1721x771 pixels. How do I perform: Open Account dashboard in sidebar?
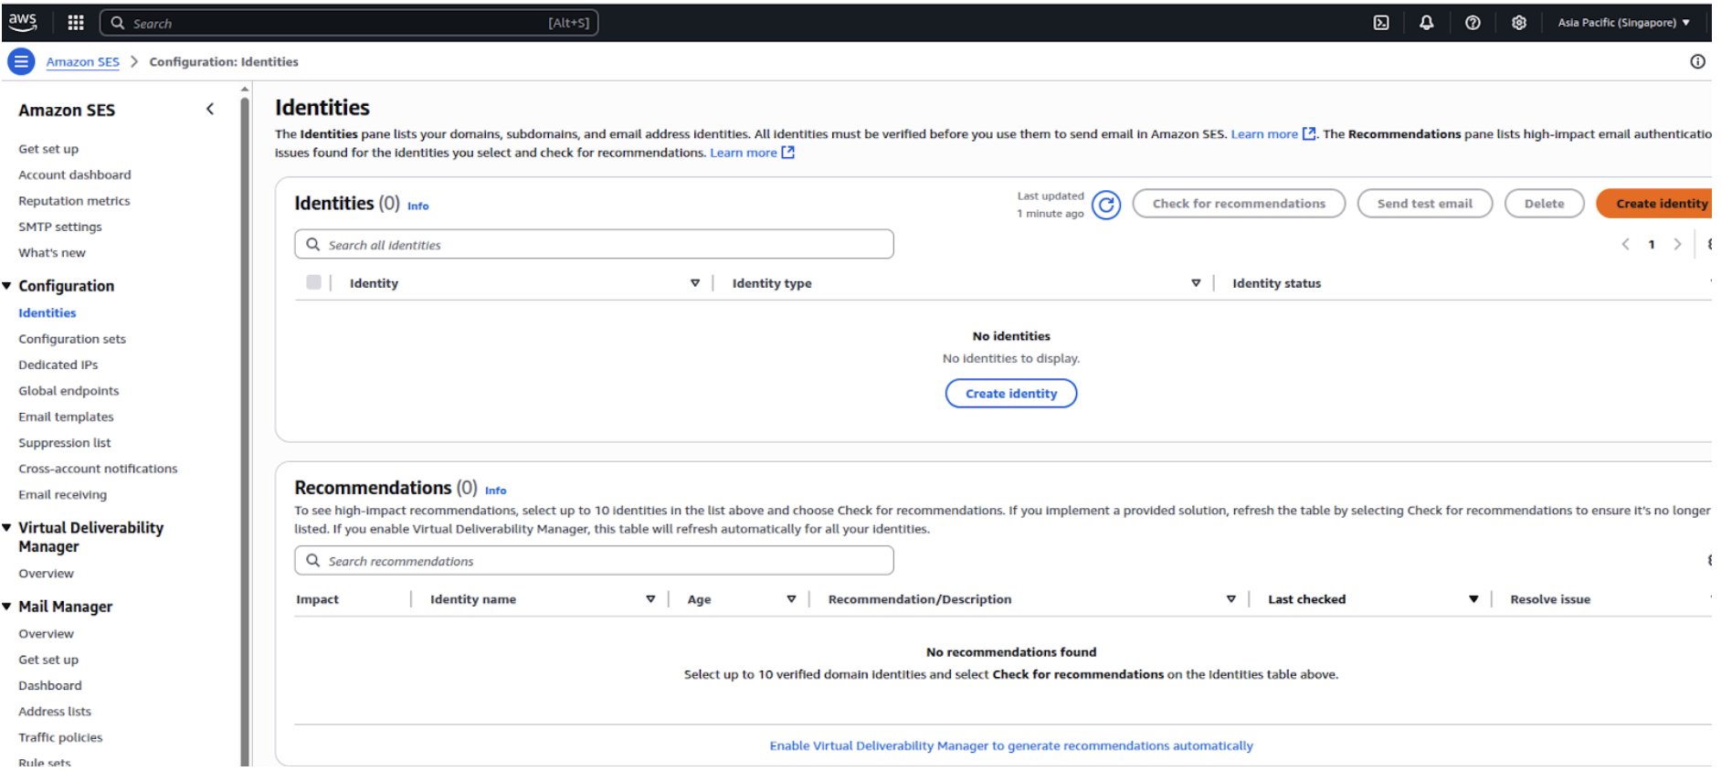[75, 174]
